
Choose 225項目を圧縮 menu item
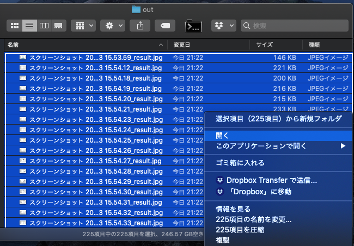278,230
